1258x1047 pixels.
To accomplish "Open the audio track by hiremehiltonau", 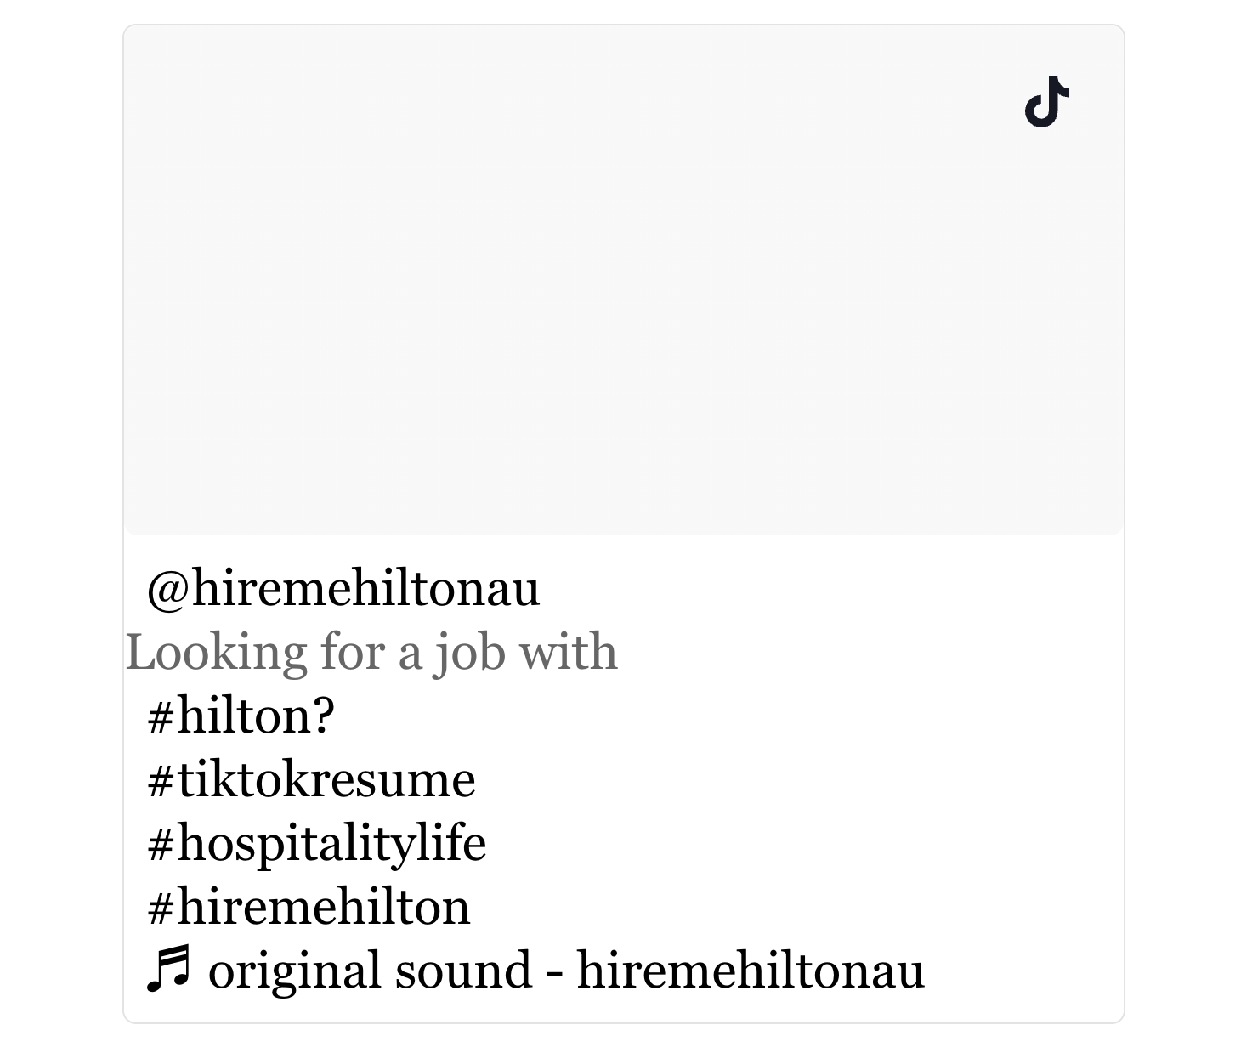I will pos(566,971).
